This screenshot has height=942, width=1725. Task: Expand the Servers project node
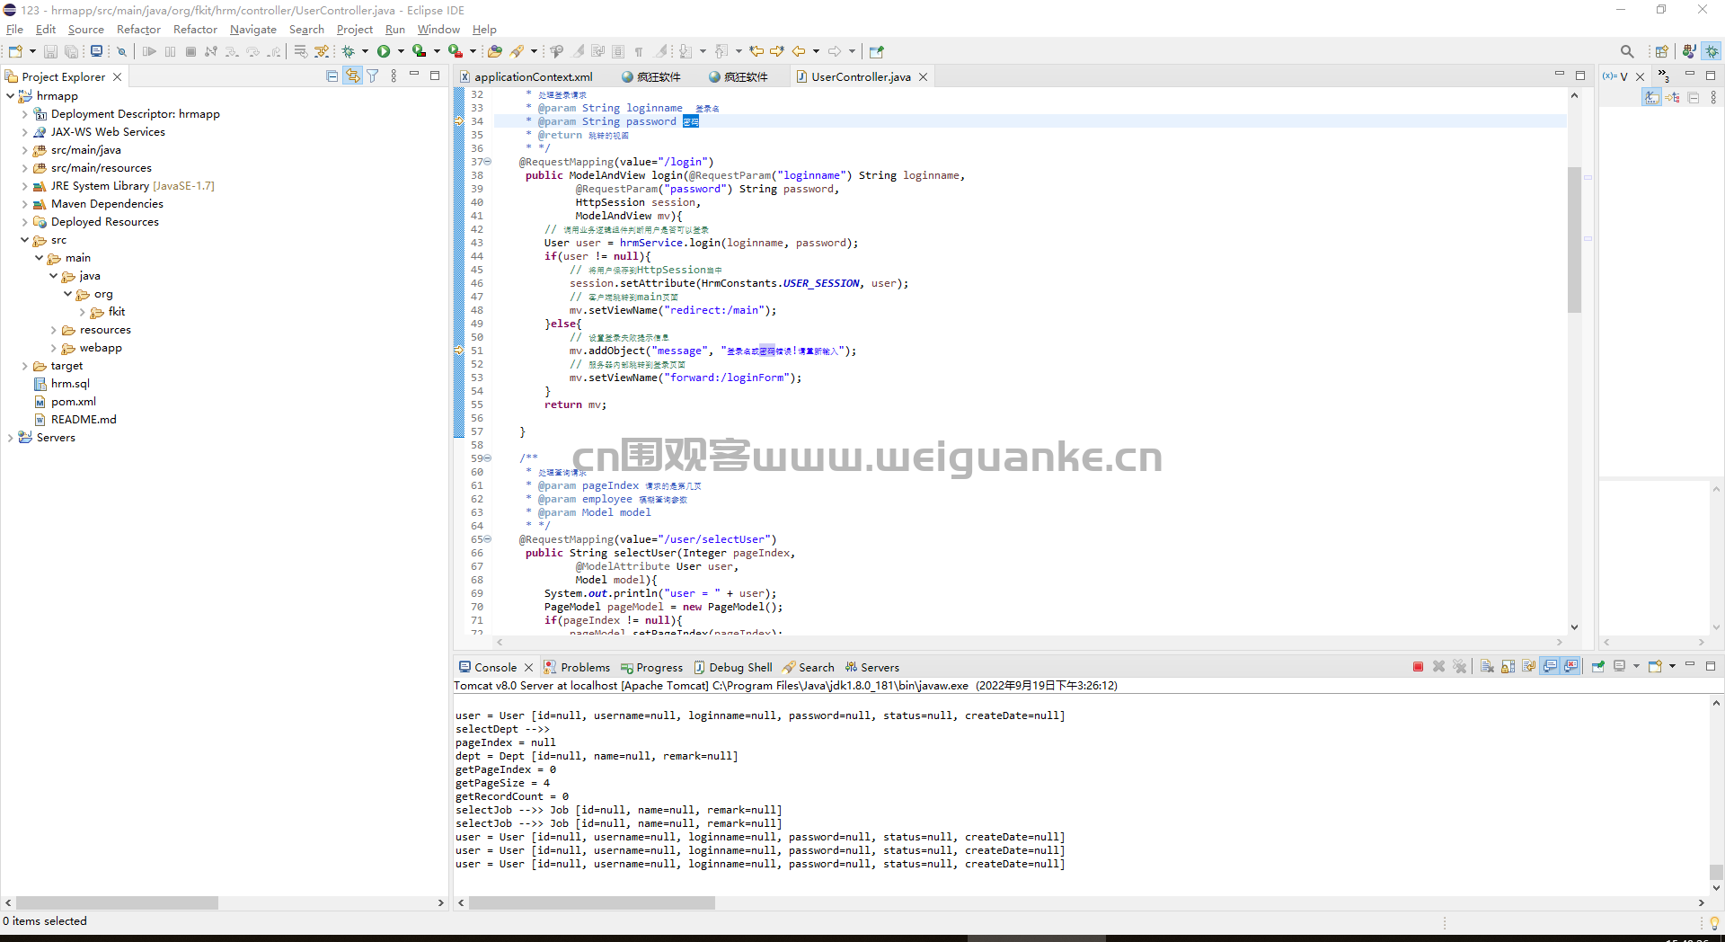10,438
